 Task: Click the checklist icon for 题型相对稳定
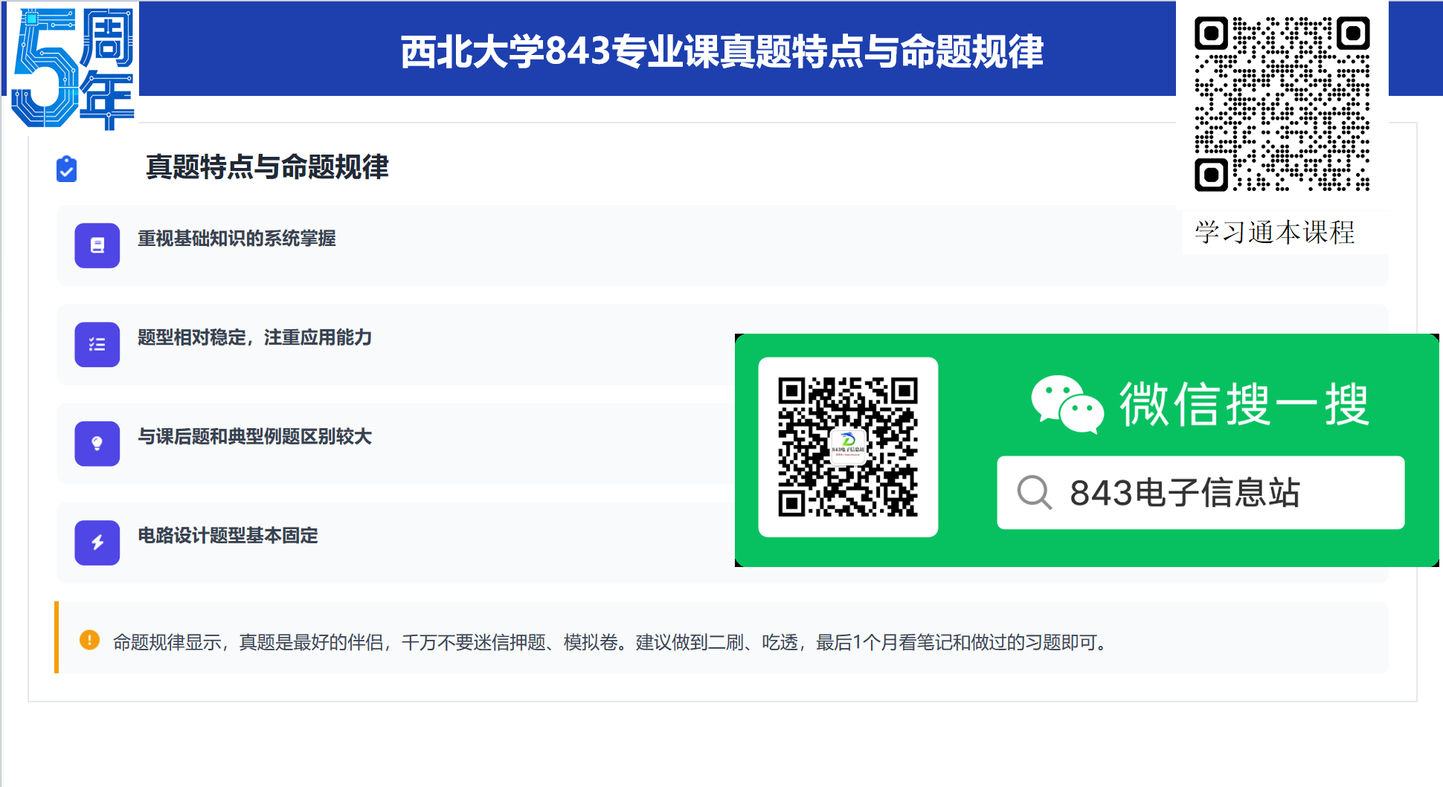[97, 344]
